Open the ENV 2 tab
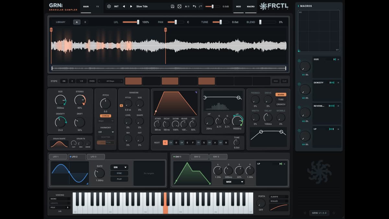Image resolution: width=389 pixels, height=219 pixels. tap(199, 157)
